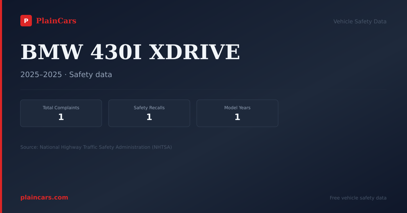Click the red PlainCars P logo icon
Screen dimensions: 407x213
[26, 21]
